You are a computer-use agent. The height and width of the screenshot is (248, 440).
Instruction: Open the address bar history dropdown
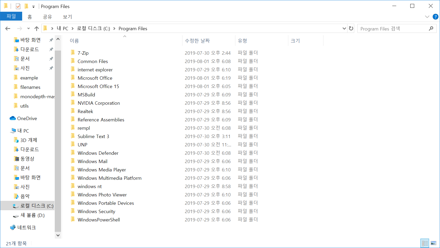[344, 28]
